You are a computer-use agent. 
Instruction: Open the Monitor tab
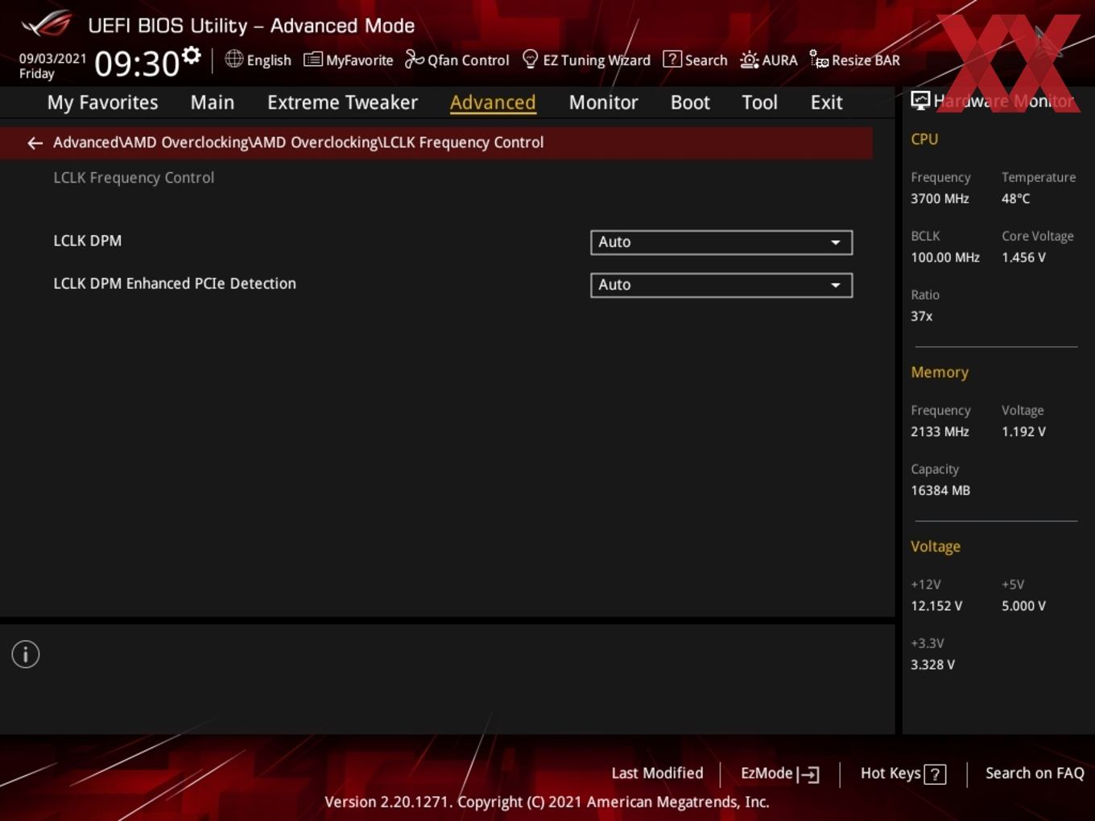(x=603, y=102)
